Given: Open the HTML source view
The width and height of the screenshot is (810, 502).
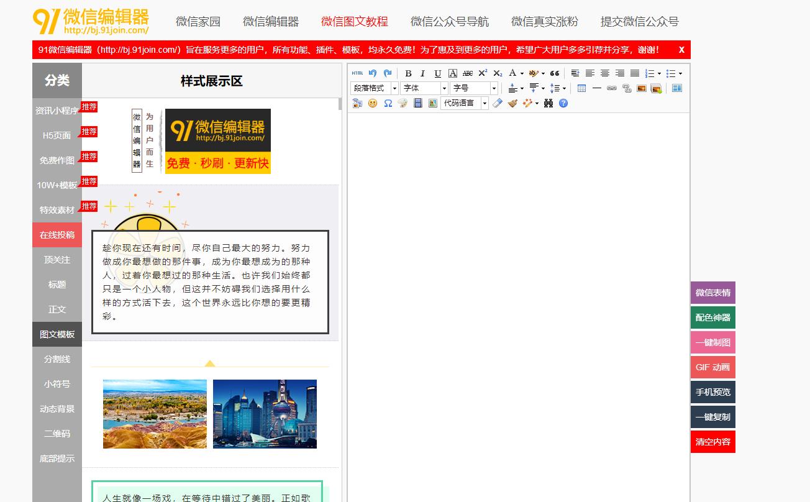Looking at the screenshot, I should coord(357,73).
